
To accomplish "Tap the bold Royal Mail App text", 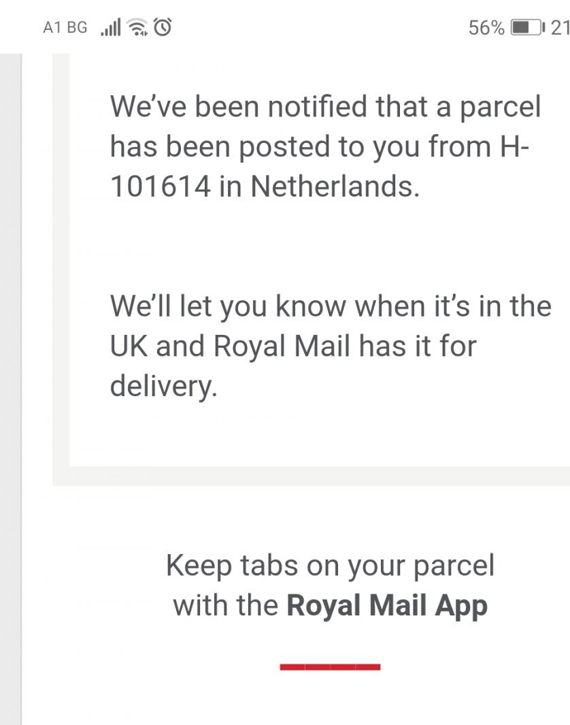I will (x=387, y=605).
